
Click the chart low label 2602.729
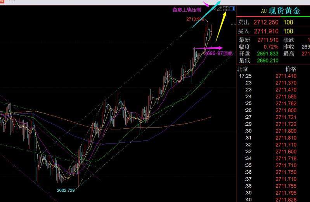pyautogui.click(x=66, y=190)
